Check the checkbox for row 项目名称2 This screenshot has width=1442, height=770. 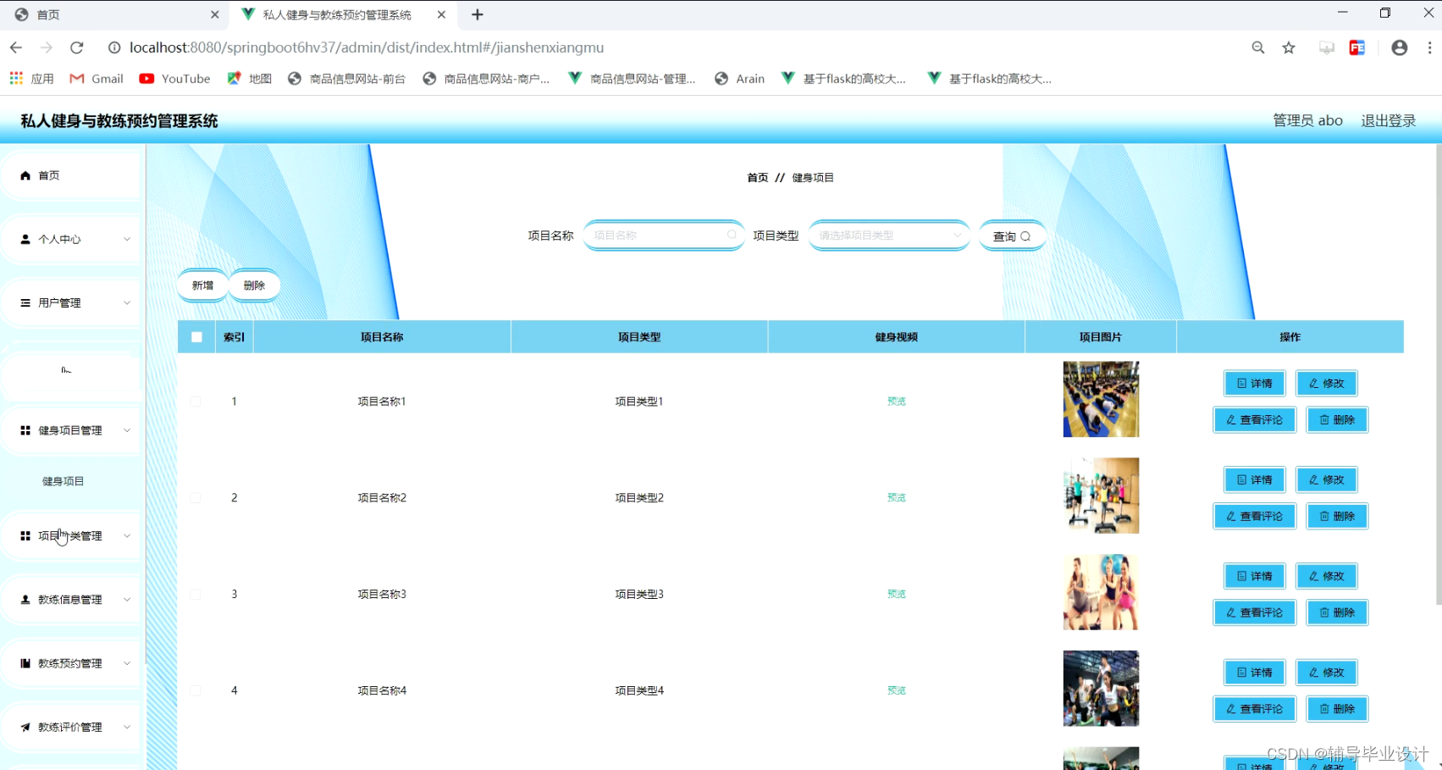click(196, 498)
